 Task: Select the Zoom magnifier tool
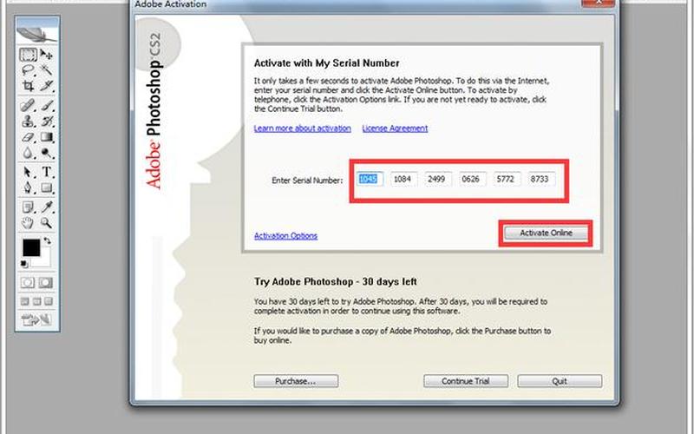click(46, 223)
